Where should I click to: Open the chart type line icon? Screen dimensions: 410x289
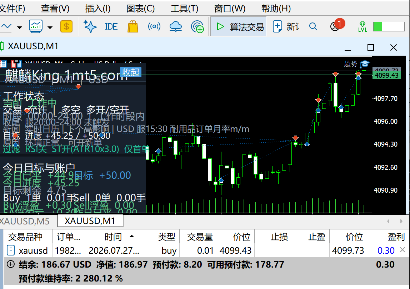6,27
